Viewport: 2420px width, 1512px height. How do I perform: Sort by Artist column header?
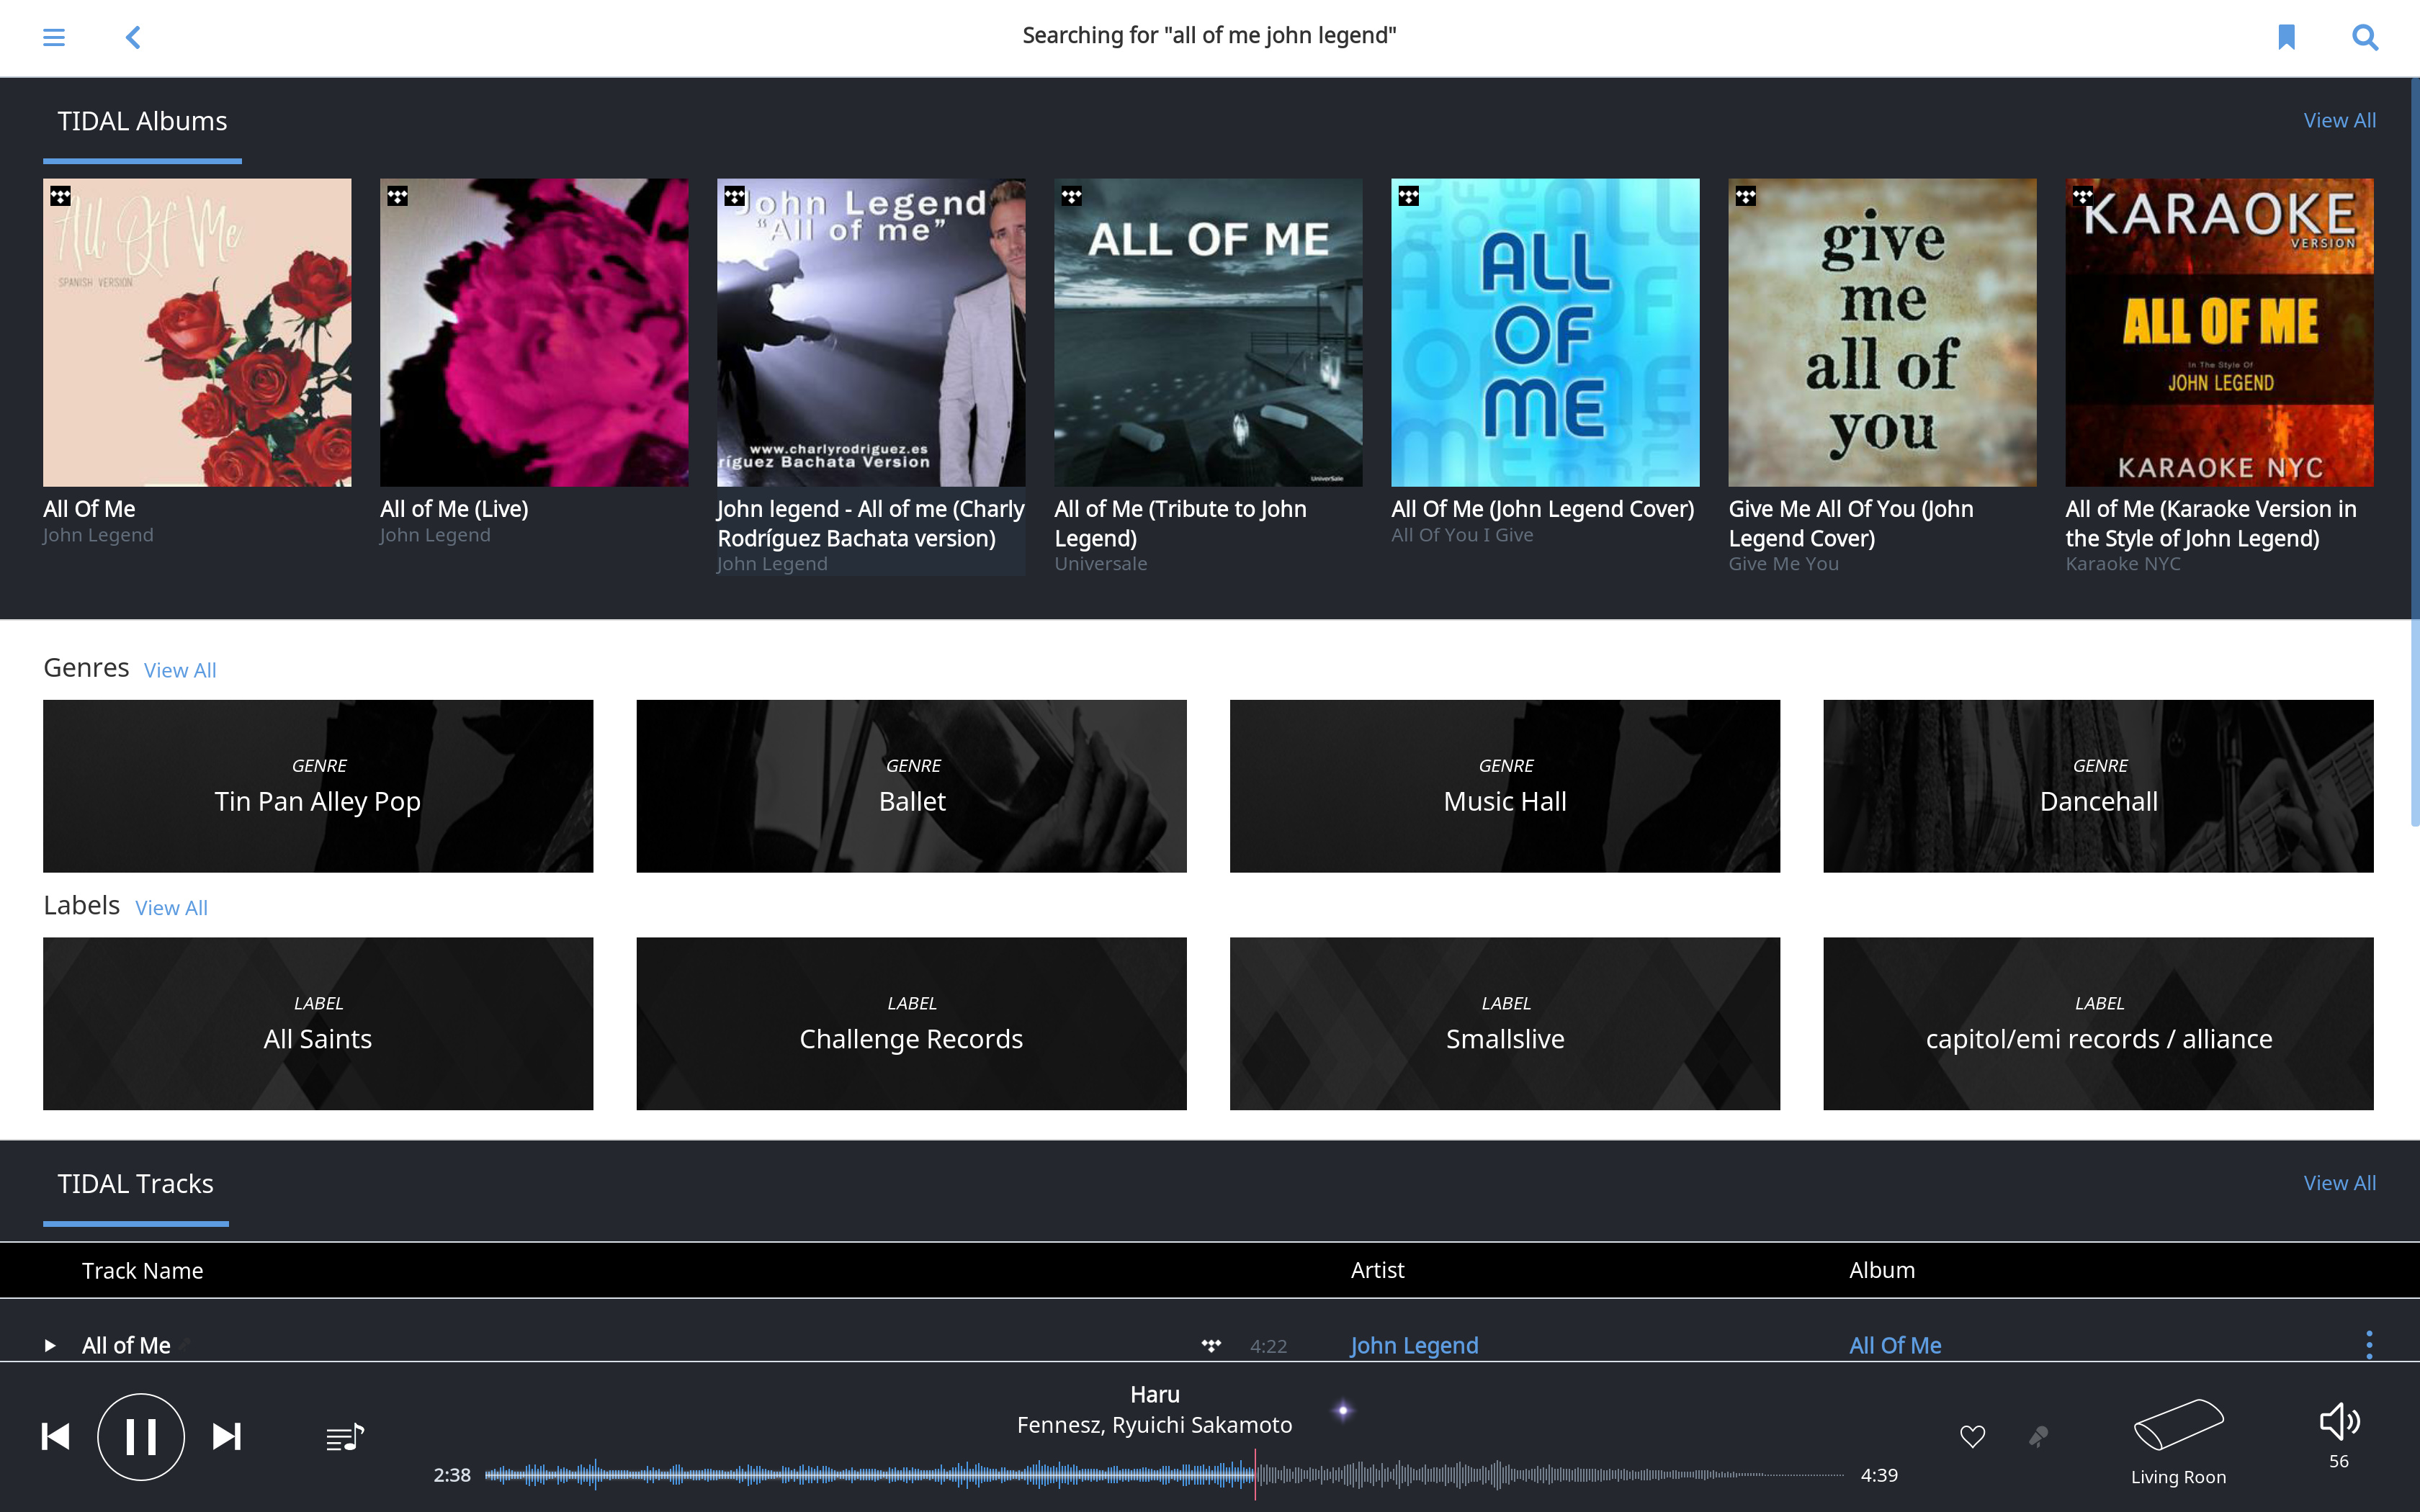(x=1377, y=1270)
